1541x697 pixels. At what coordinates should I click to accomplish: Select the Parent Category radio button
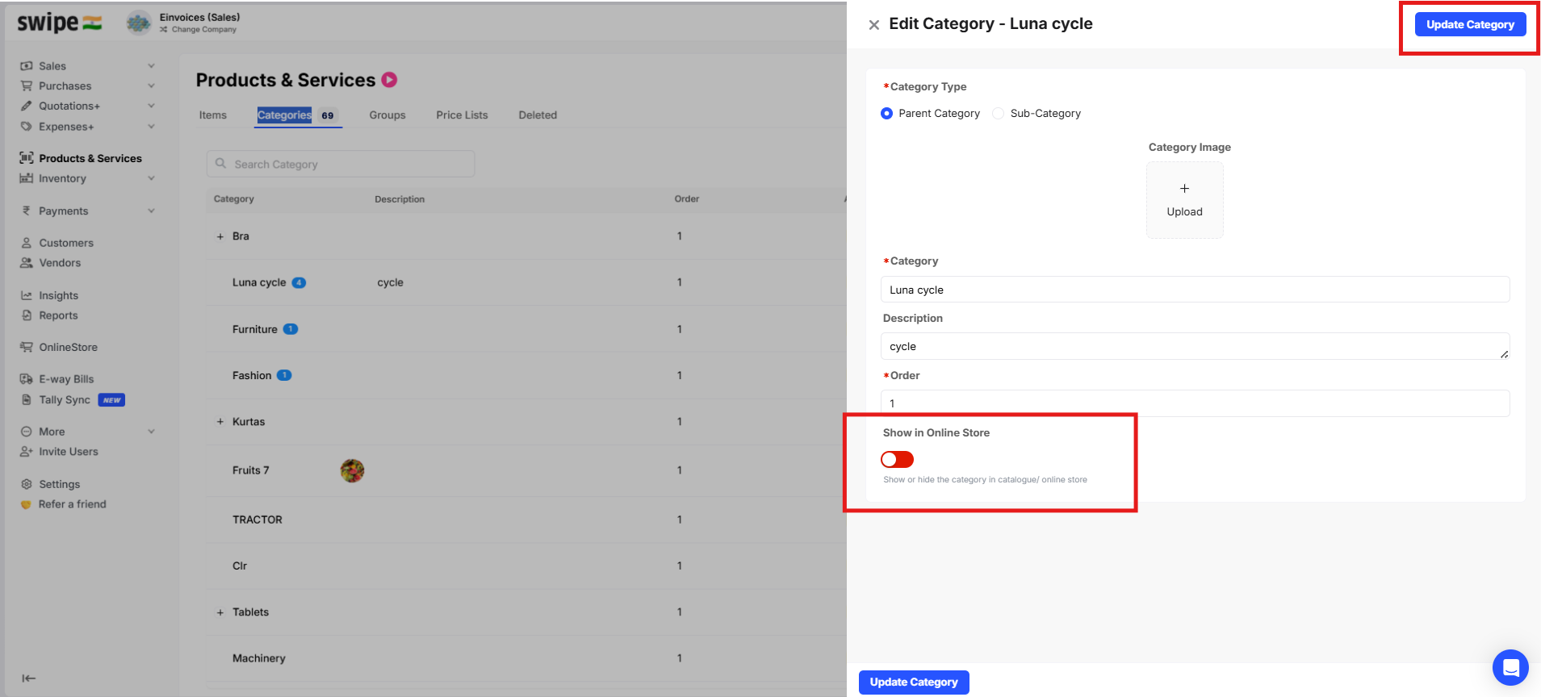point(887,114)
